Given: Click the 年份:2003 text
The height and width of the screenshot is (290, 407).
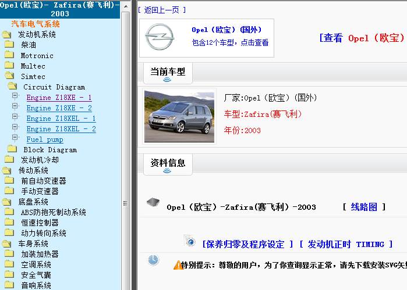Looking at the screenshot, I should [x=242, y=130].
